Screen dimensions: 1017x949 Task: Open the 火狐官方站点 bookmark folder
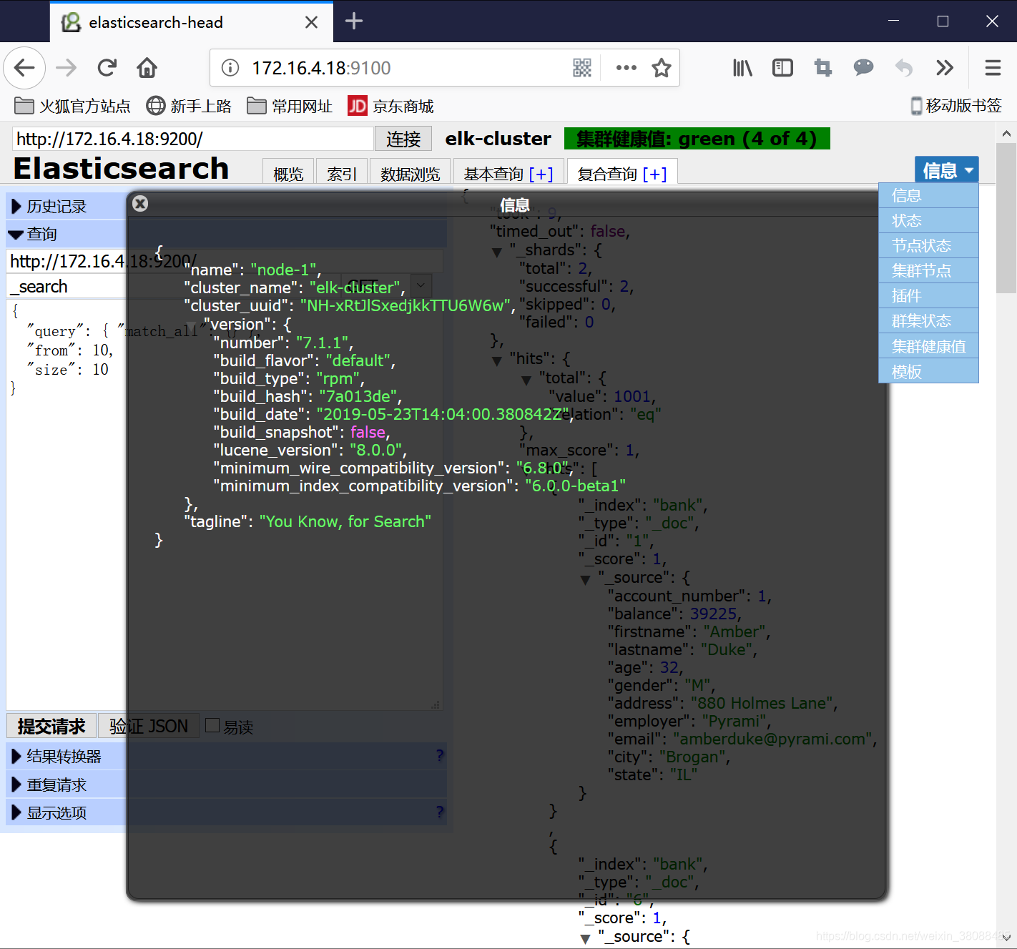click(72, 106)
